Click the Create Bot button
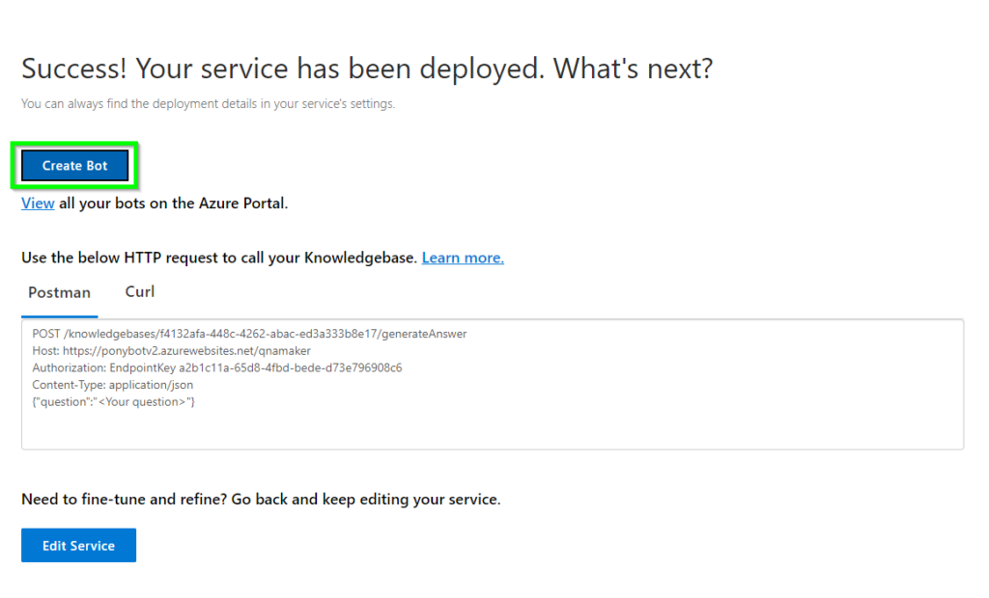The width and height of the screenshot is (989, 598). [74, 166]
